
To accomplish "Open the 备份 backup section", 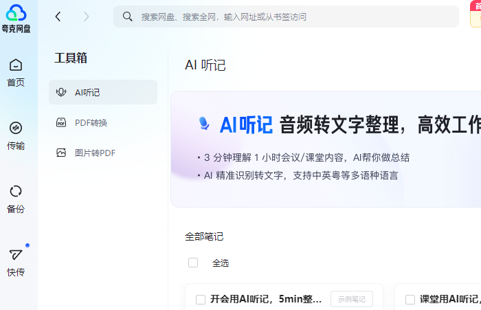I will (x=16, y=199).
